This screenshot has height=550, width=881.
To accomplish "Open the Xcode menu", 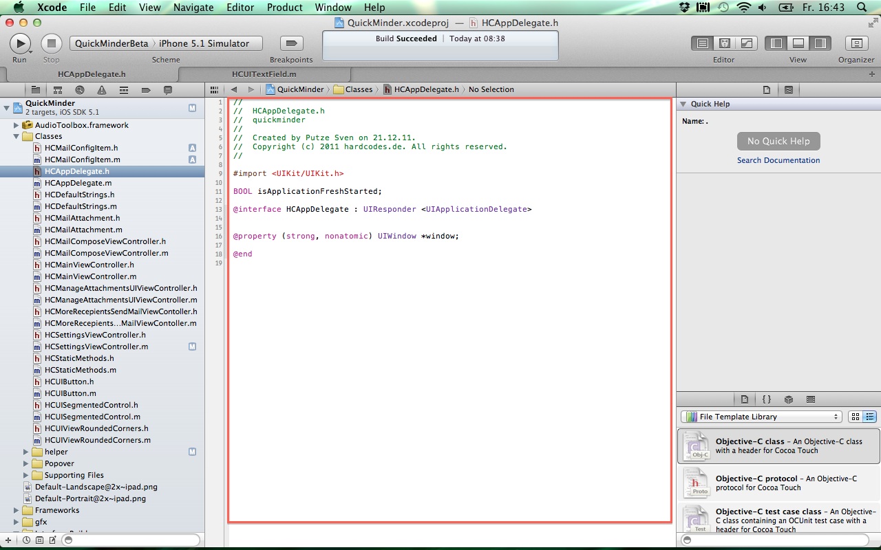I will pos(53,7).
